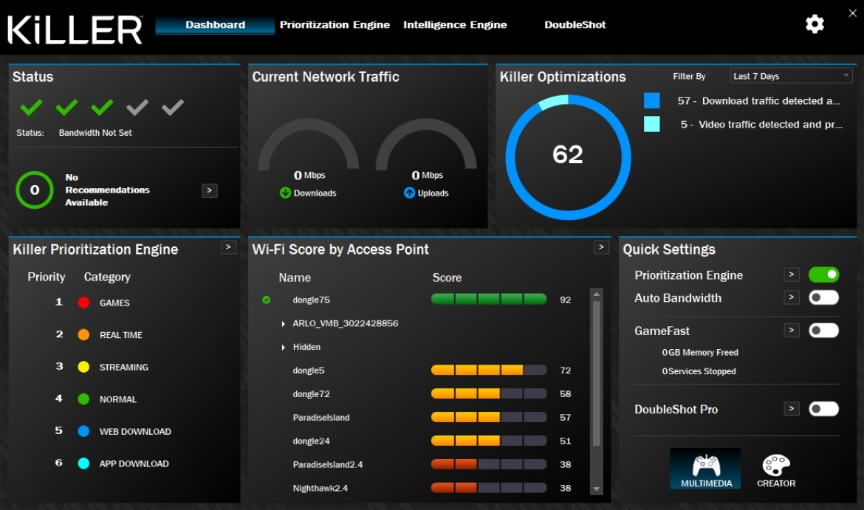Open the Wi-Fi Score panel arrow
This screenshot has width=864, height=510.
601,247
